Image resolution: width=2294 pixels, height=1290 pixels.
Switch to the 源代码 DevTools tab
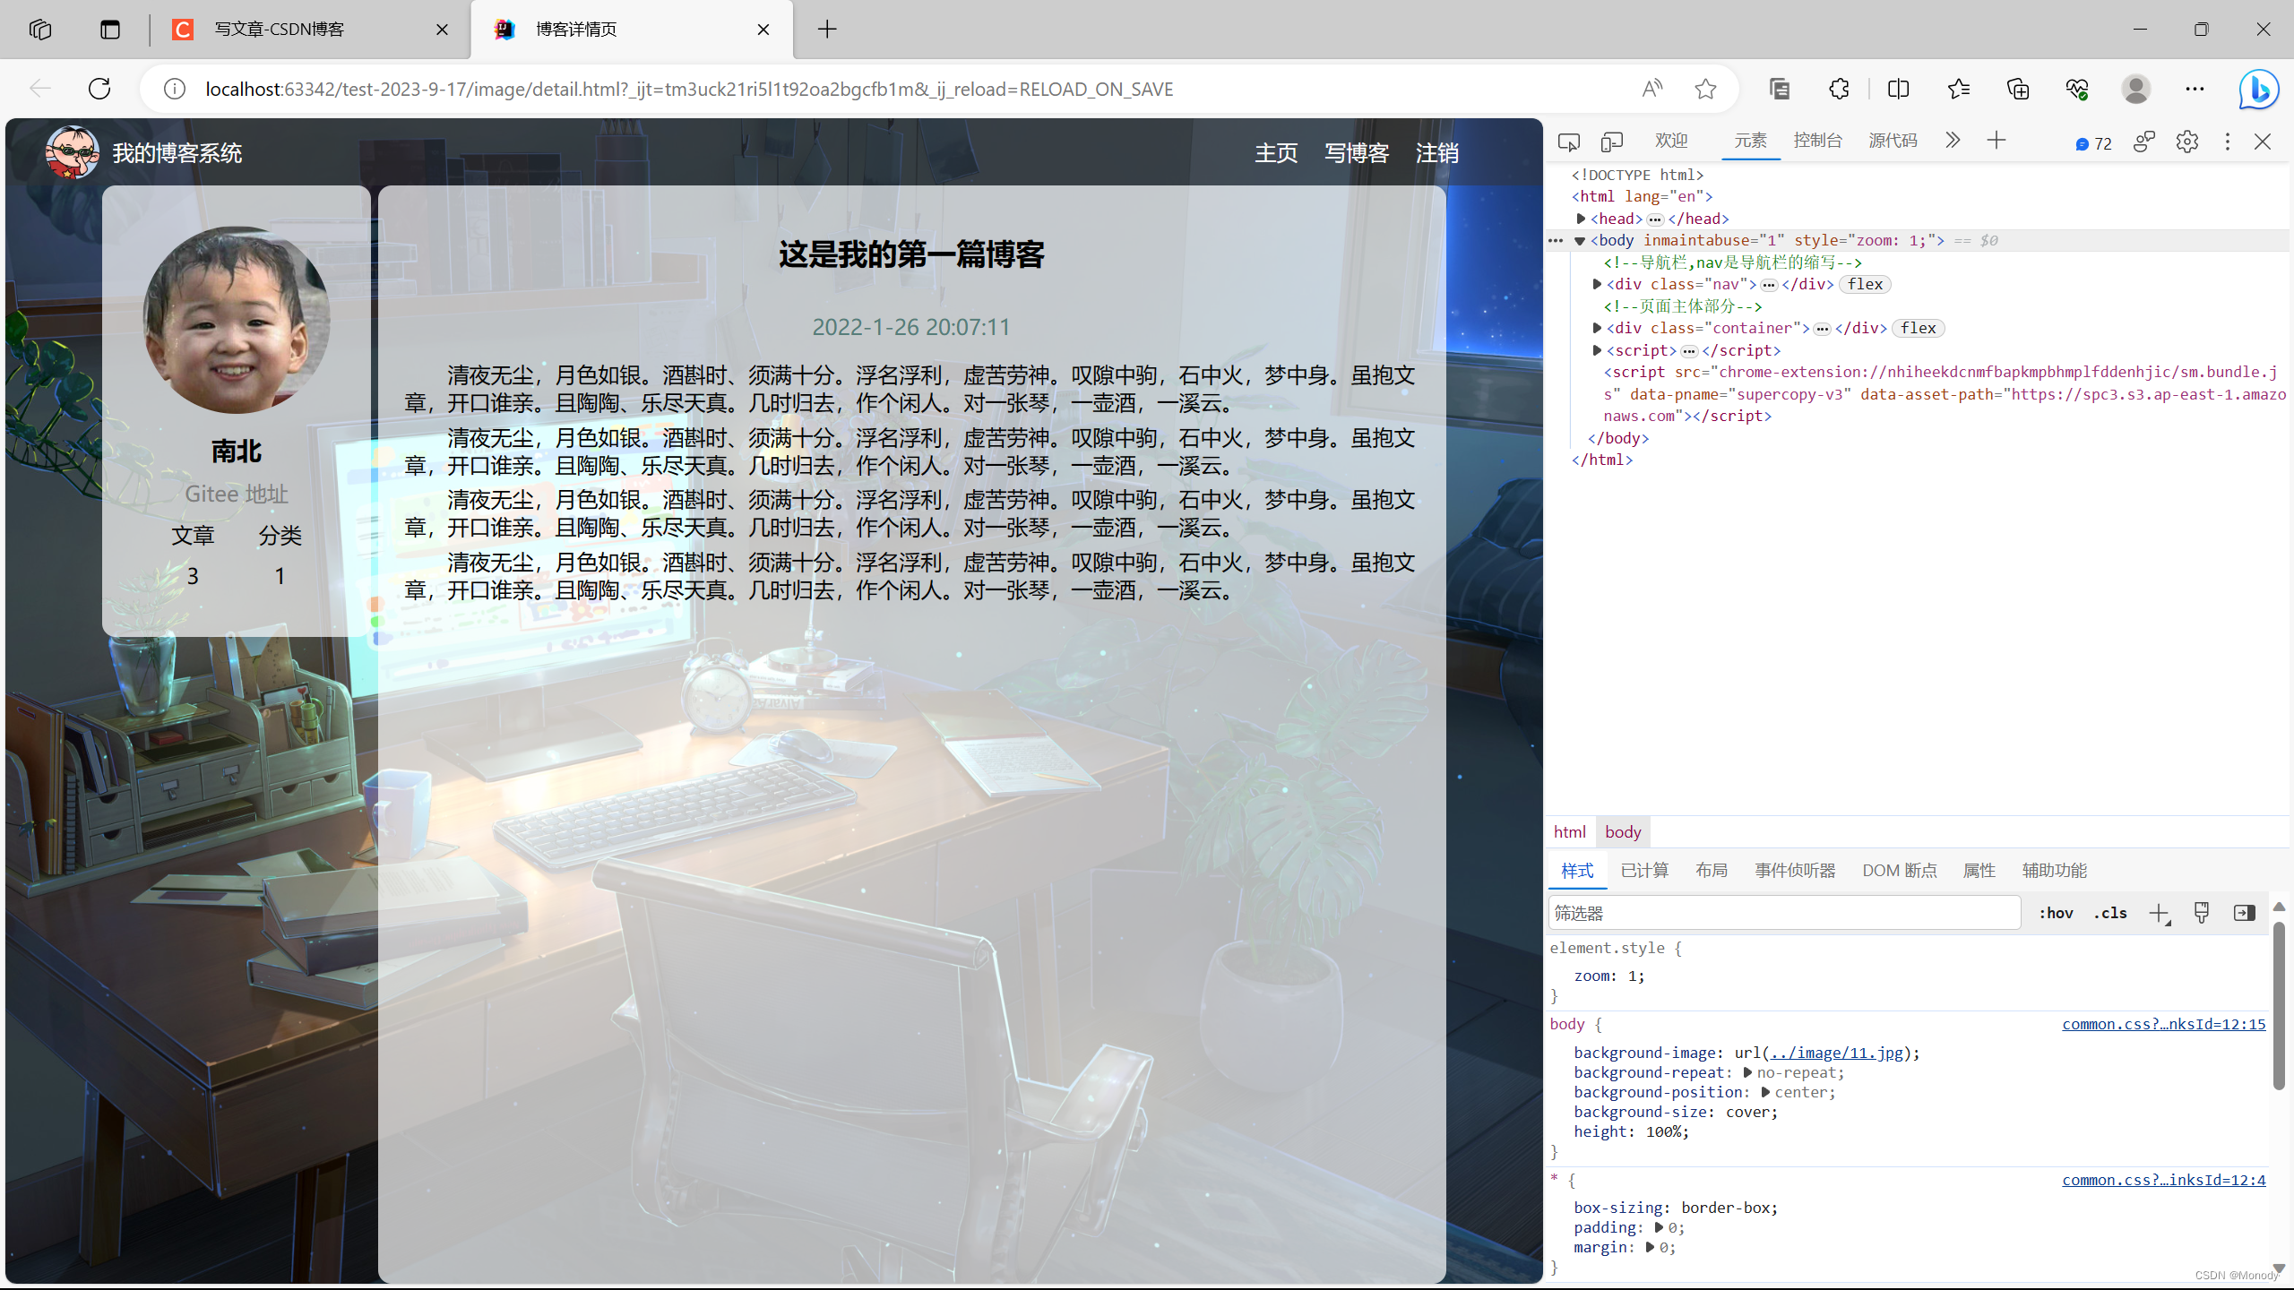coord(1893,141)
